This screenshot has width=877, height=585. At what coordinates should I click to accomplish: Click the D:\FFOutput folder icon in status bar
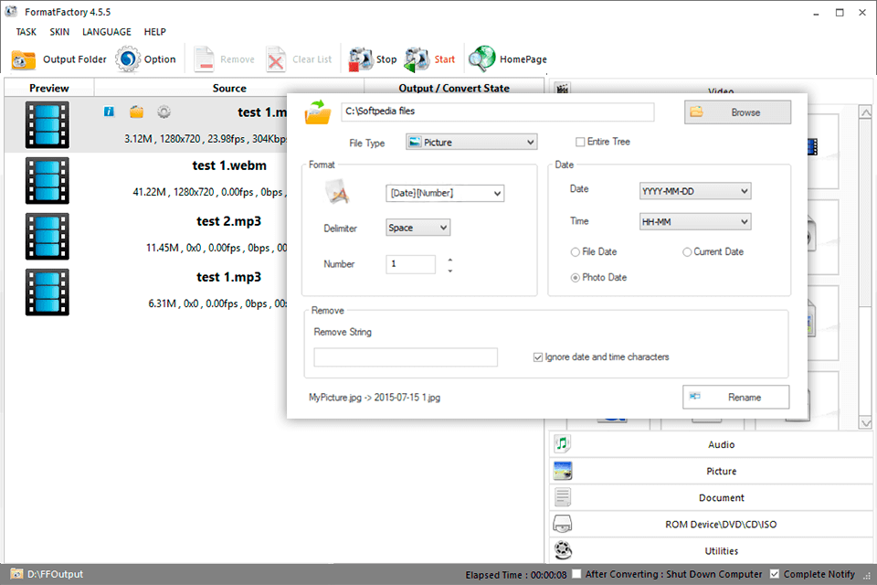coord(16,574)
